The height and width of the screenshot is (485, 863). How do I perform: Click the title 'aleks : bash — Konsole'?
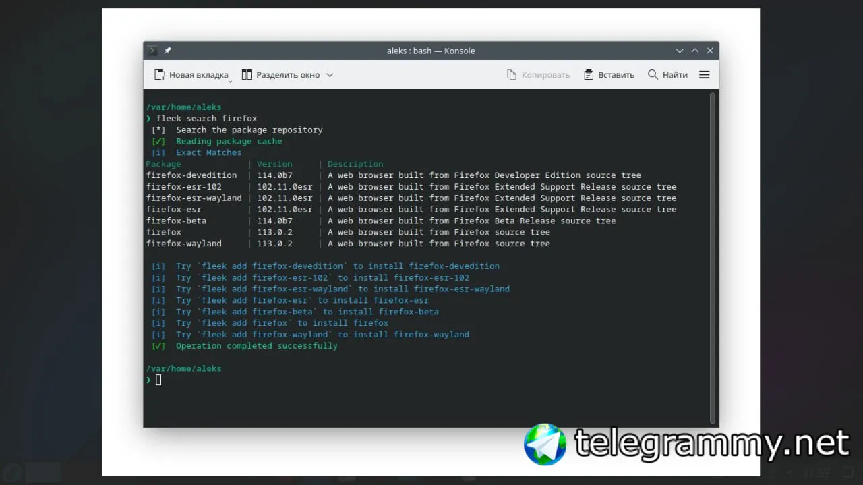[431, 51]
